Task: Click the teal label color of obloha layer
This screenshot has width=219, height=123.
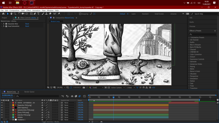Action: [x=13, y=117]
